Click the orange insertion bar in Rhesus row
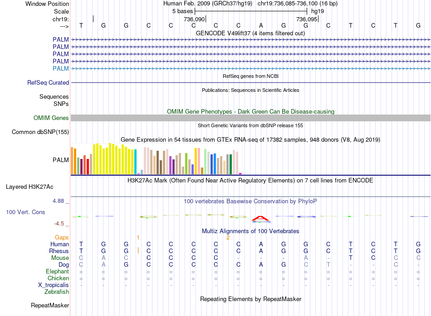 tap(138, 250)
